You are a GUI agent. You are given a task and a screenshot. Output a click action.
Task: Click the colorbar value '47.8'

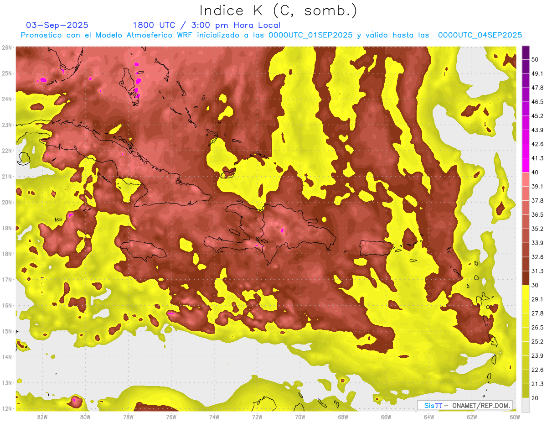[x=537, y=88]
